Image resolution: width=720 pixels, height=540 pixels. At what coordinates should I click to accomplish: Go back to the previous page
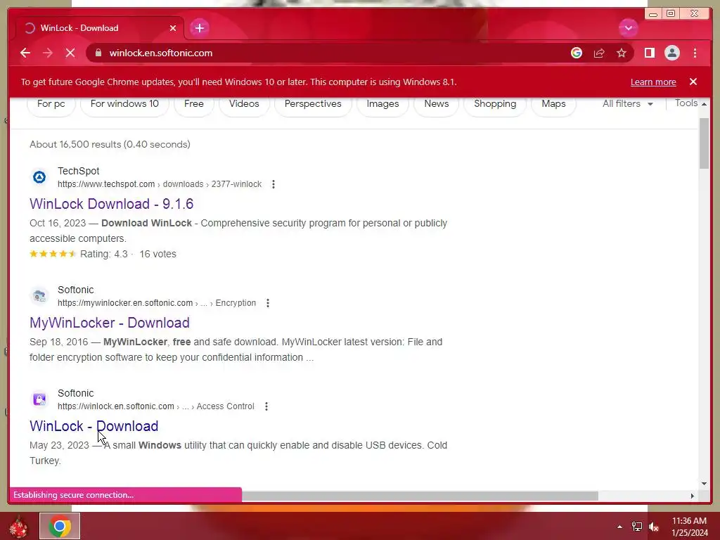[x=25, y=53]
